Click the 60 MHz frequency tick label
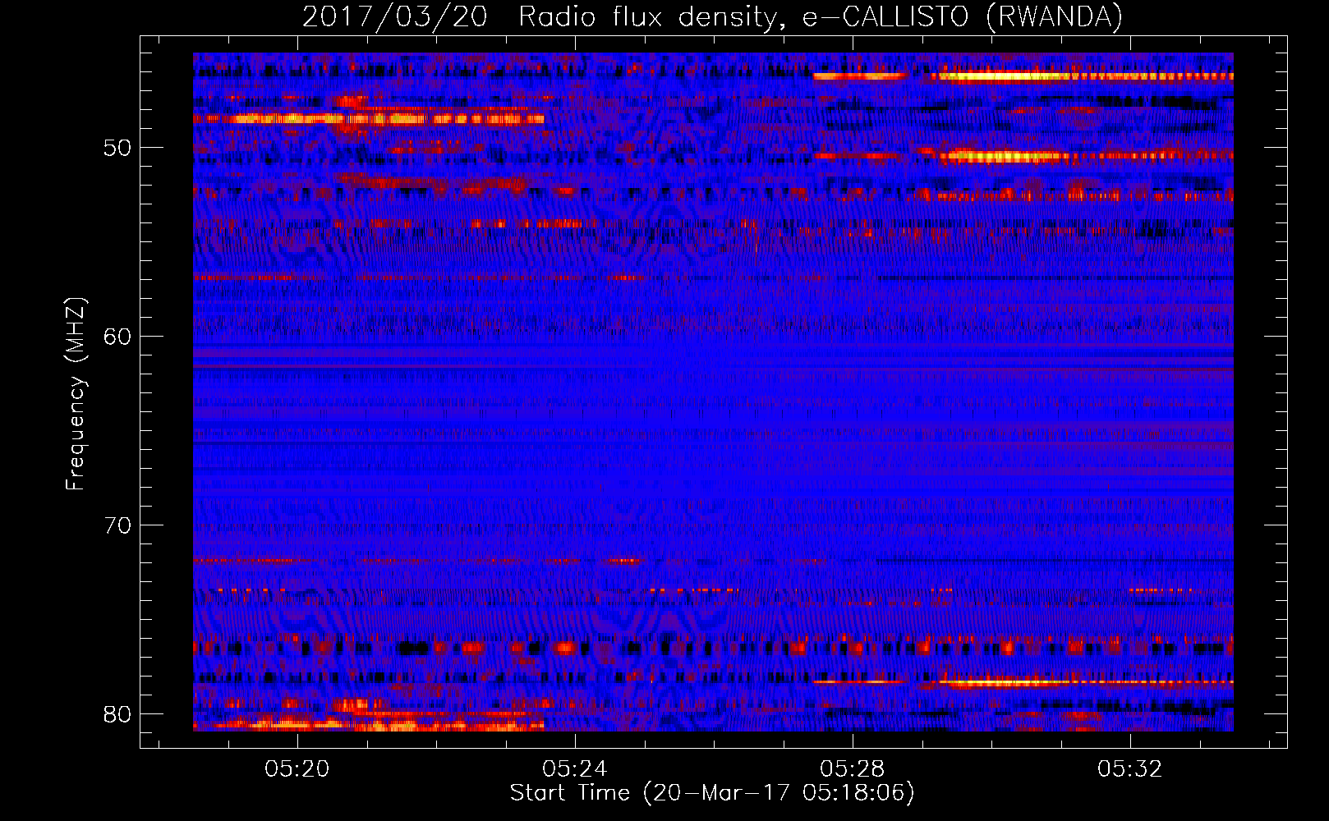Screen dimensions: 1329x821 [x=118, y=337]
